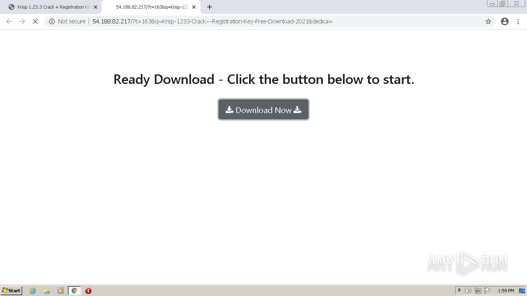Open Chrome three-dot menu
Image resolution: width=527 pixels, height=296 pixels.
pos(518,21)
